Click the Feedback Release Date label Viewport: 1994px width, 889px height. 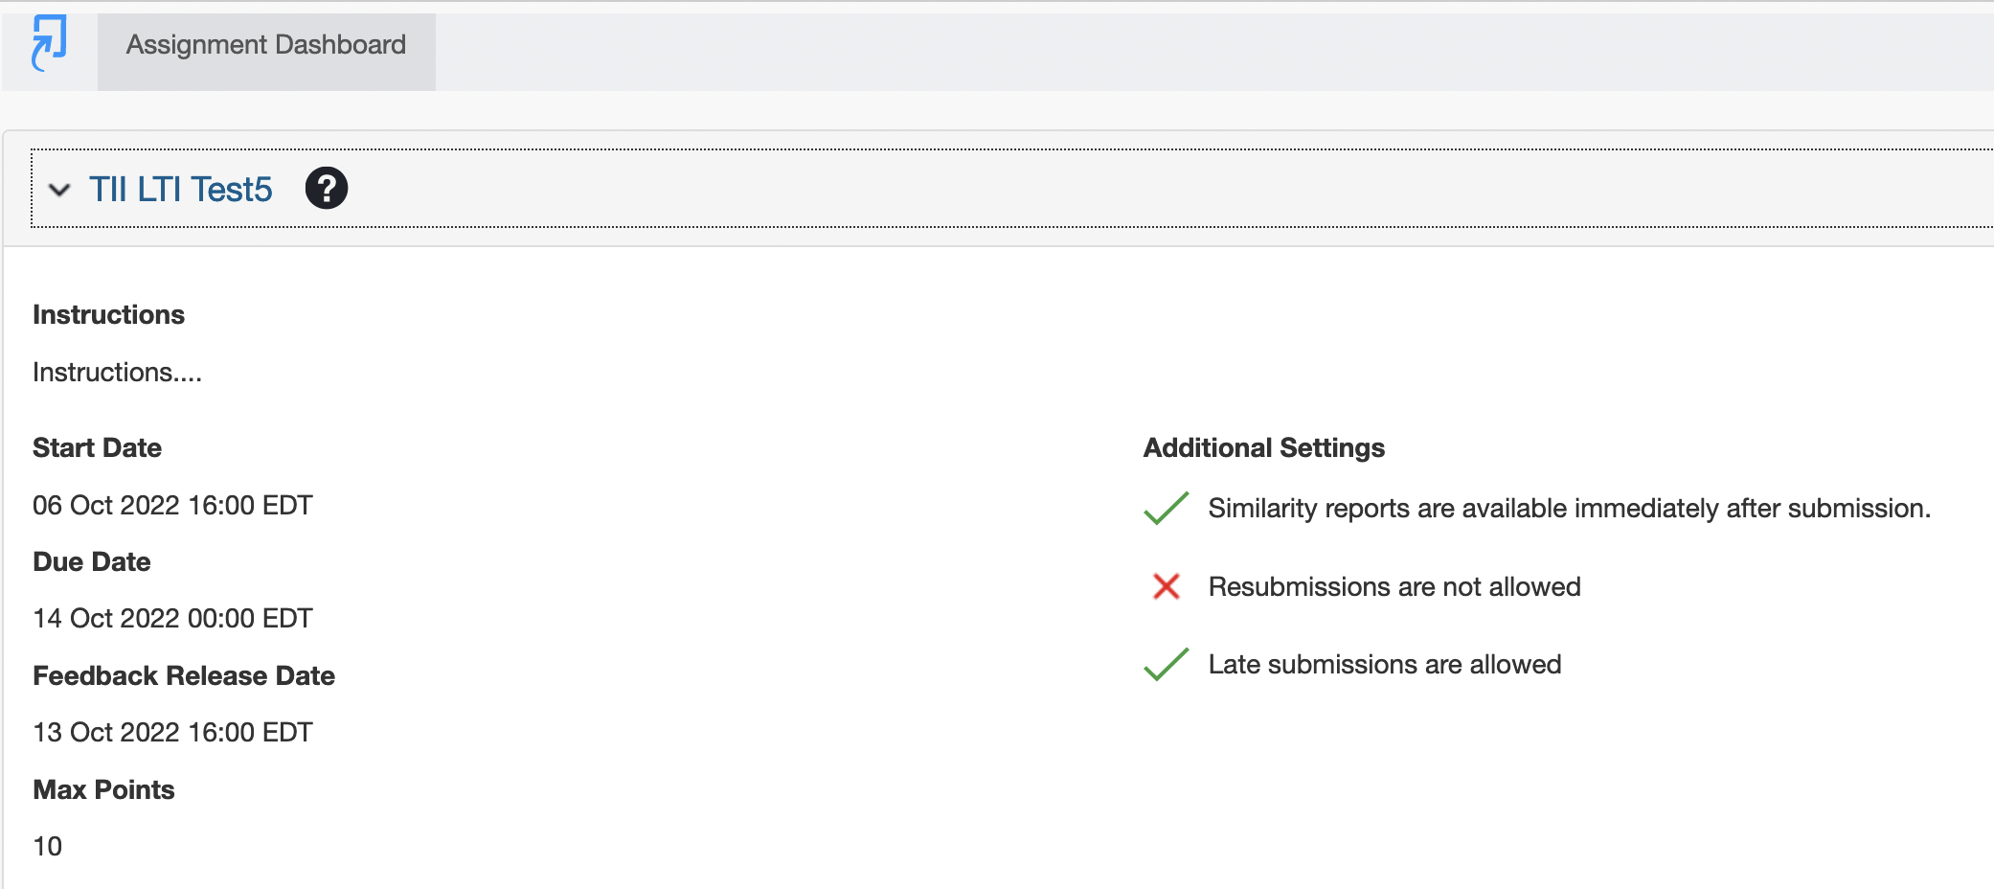(x=184, y=675)
